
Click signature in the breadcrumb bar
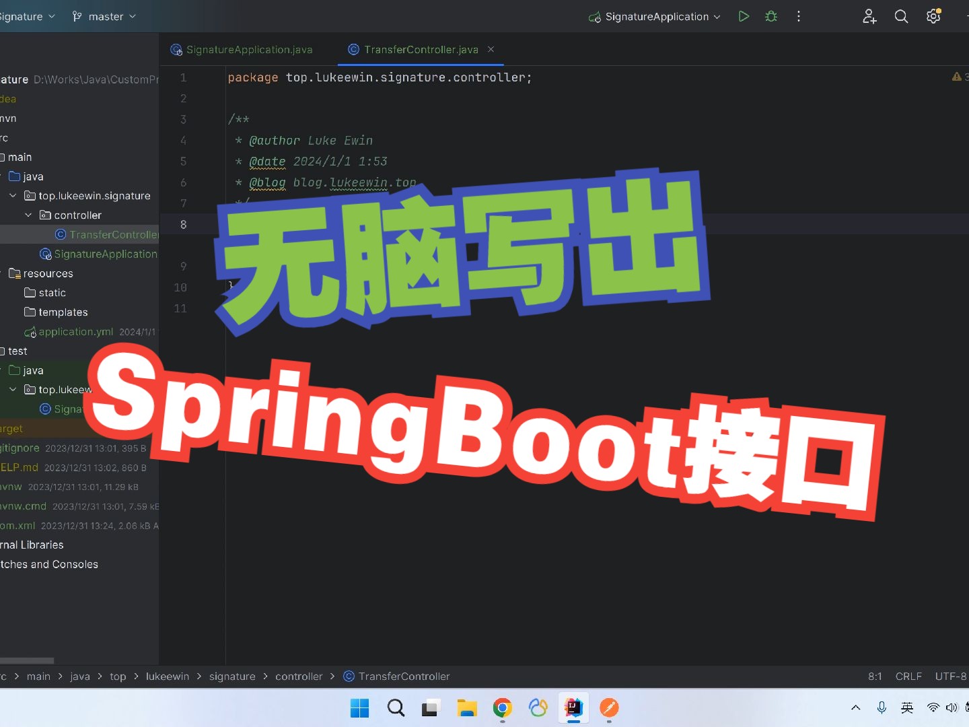pyautogui.click(x=232, y=677)
